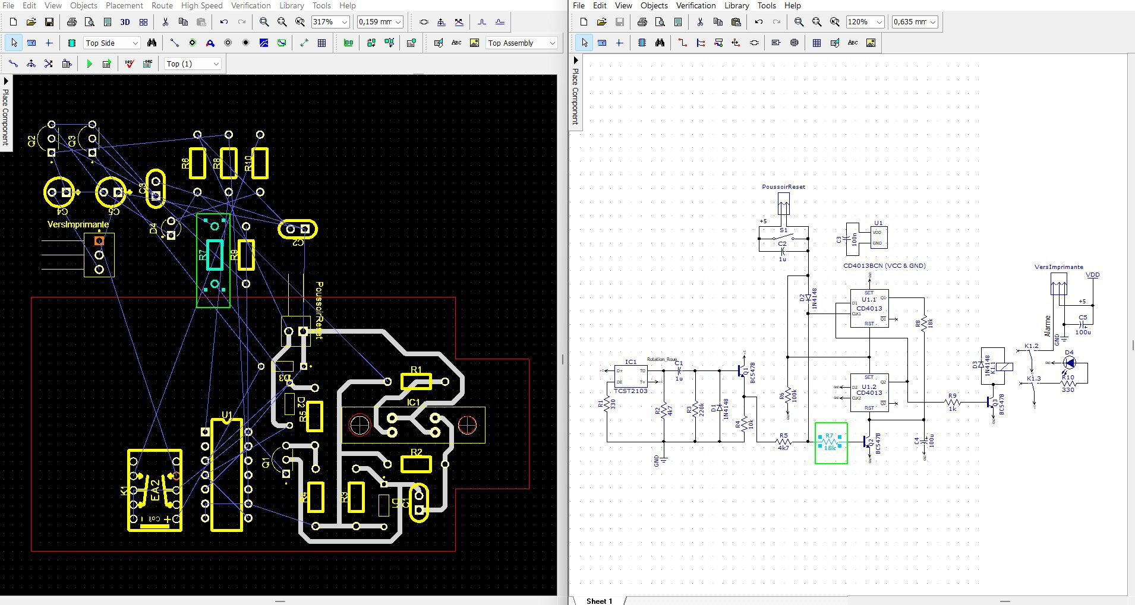
Task: Run the autorouter green play icon
Action: (89, 64)
